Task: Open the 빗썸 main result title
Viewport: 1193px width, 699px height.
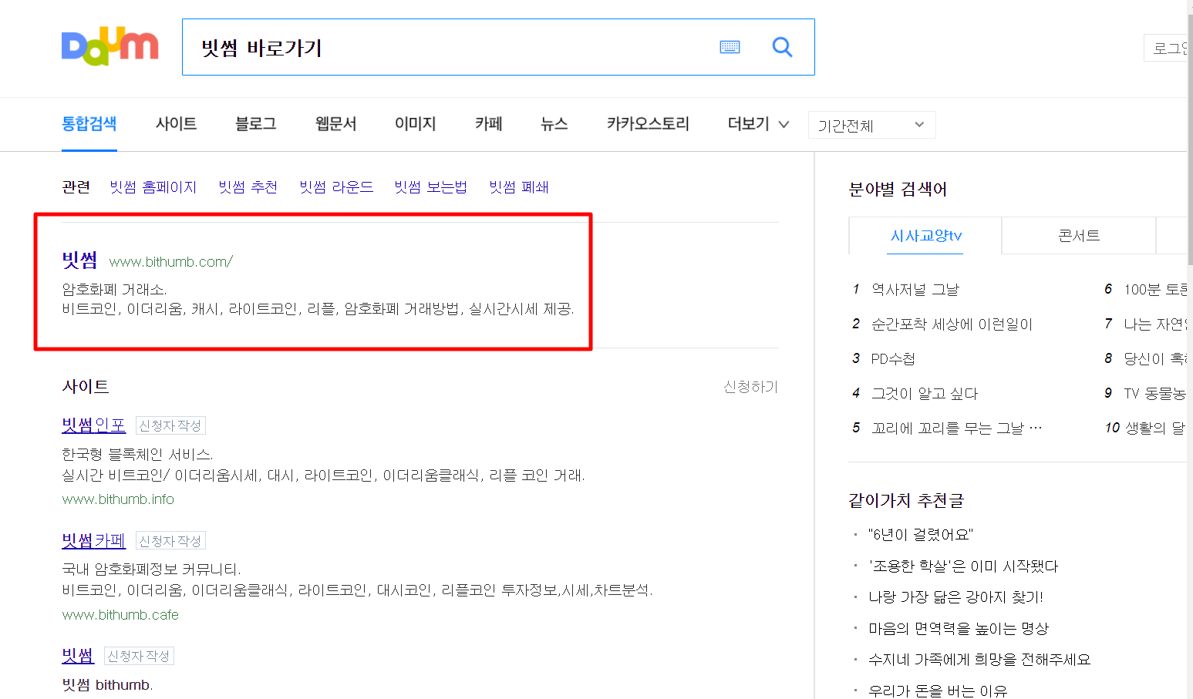Action: [79, 260]
